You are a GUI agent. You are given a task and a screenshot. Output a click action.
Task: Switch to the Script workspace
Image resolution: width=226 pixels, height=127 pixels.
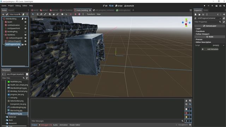pyautogui.click(x=119, y=6)
